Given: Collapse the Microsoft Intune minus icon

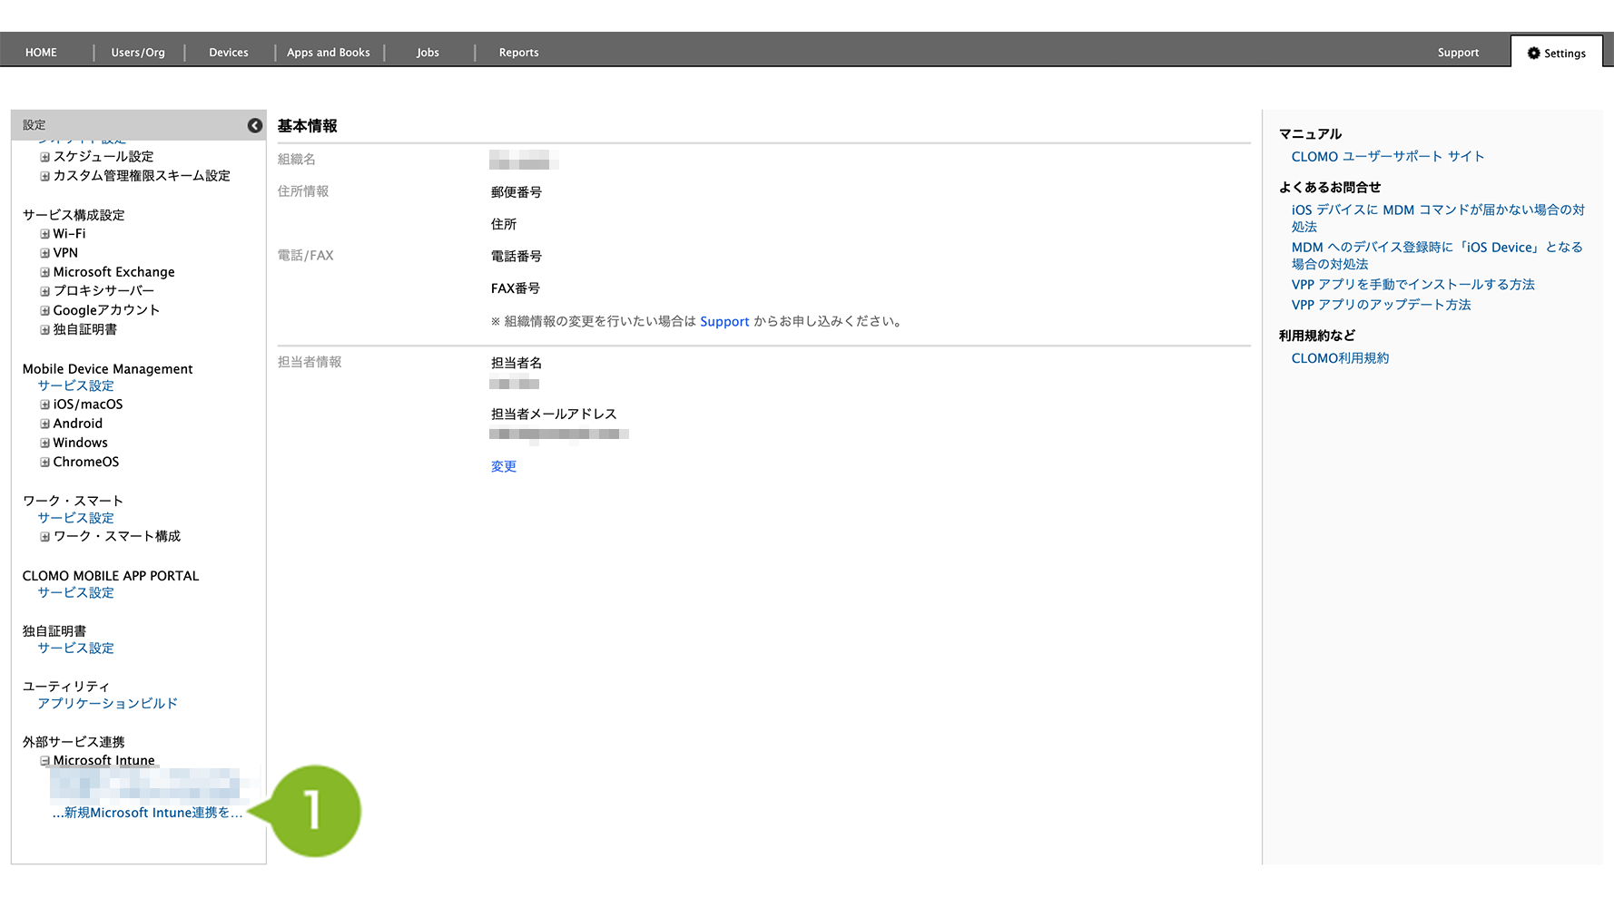Looking at the screenshot, I should click(44, 761).
